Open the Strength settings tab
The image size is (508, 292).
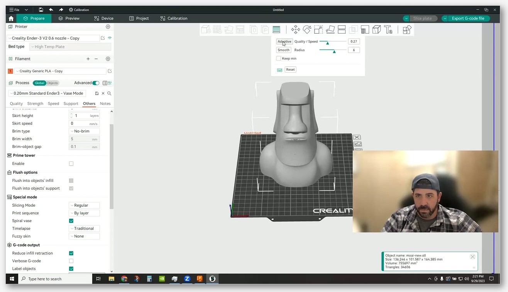click(35, 104)
